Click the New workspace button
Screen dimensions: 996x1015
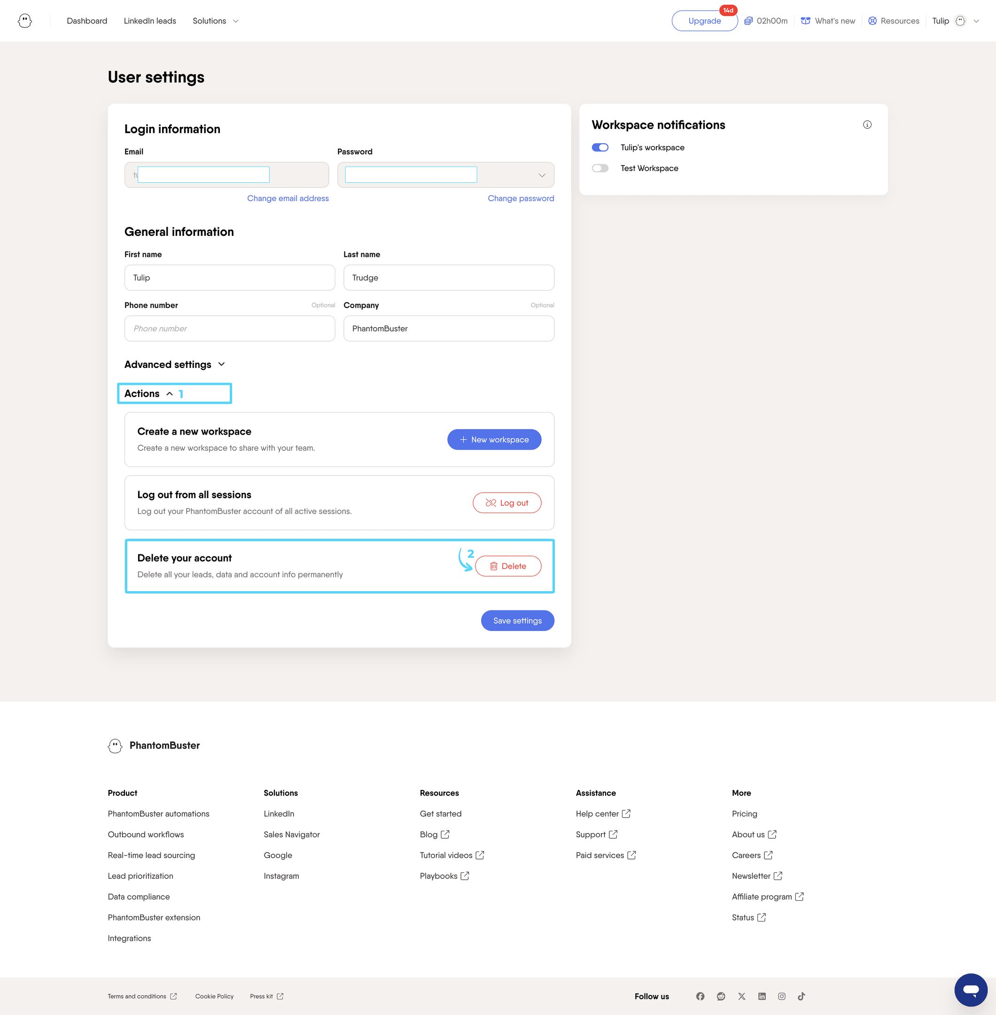coord(494,439)
